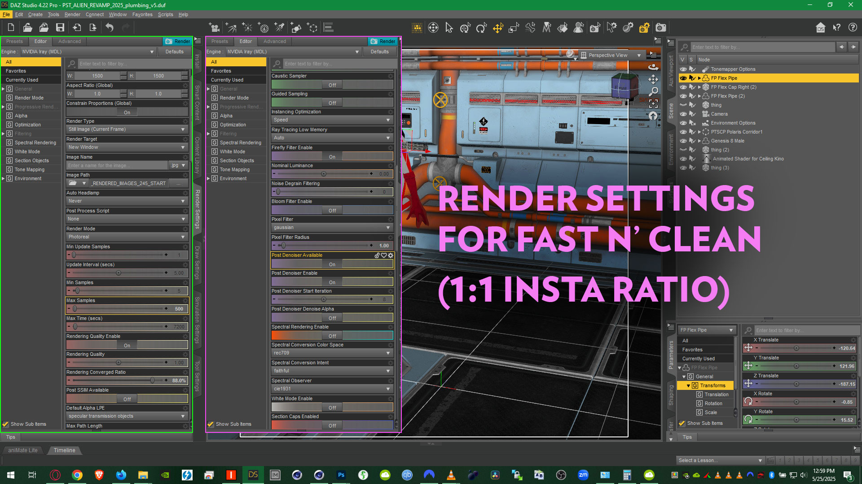The width and height of the screenshot is (862, 484).
Task: Create a new camera from the toolbar
Action: pyautogui.click(x=215, y=28)
